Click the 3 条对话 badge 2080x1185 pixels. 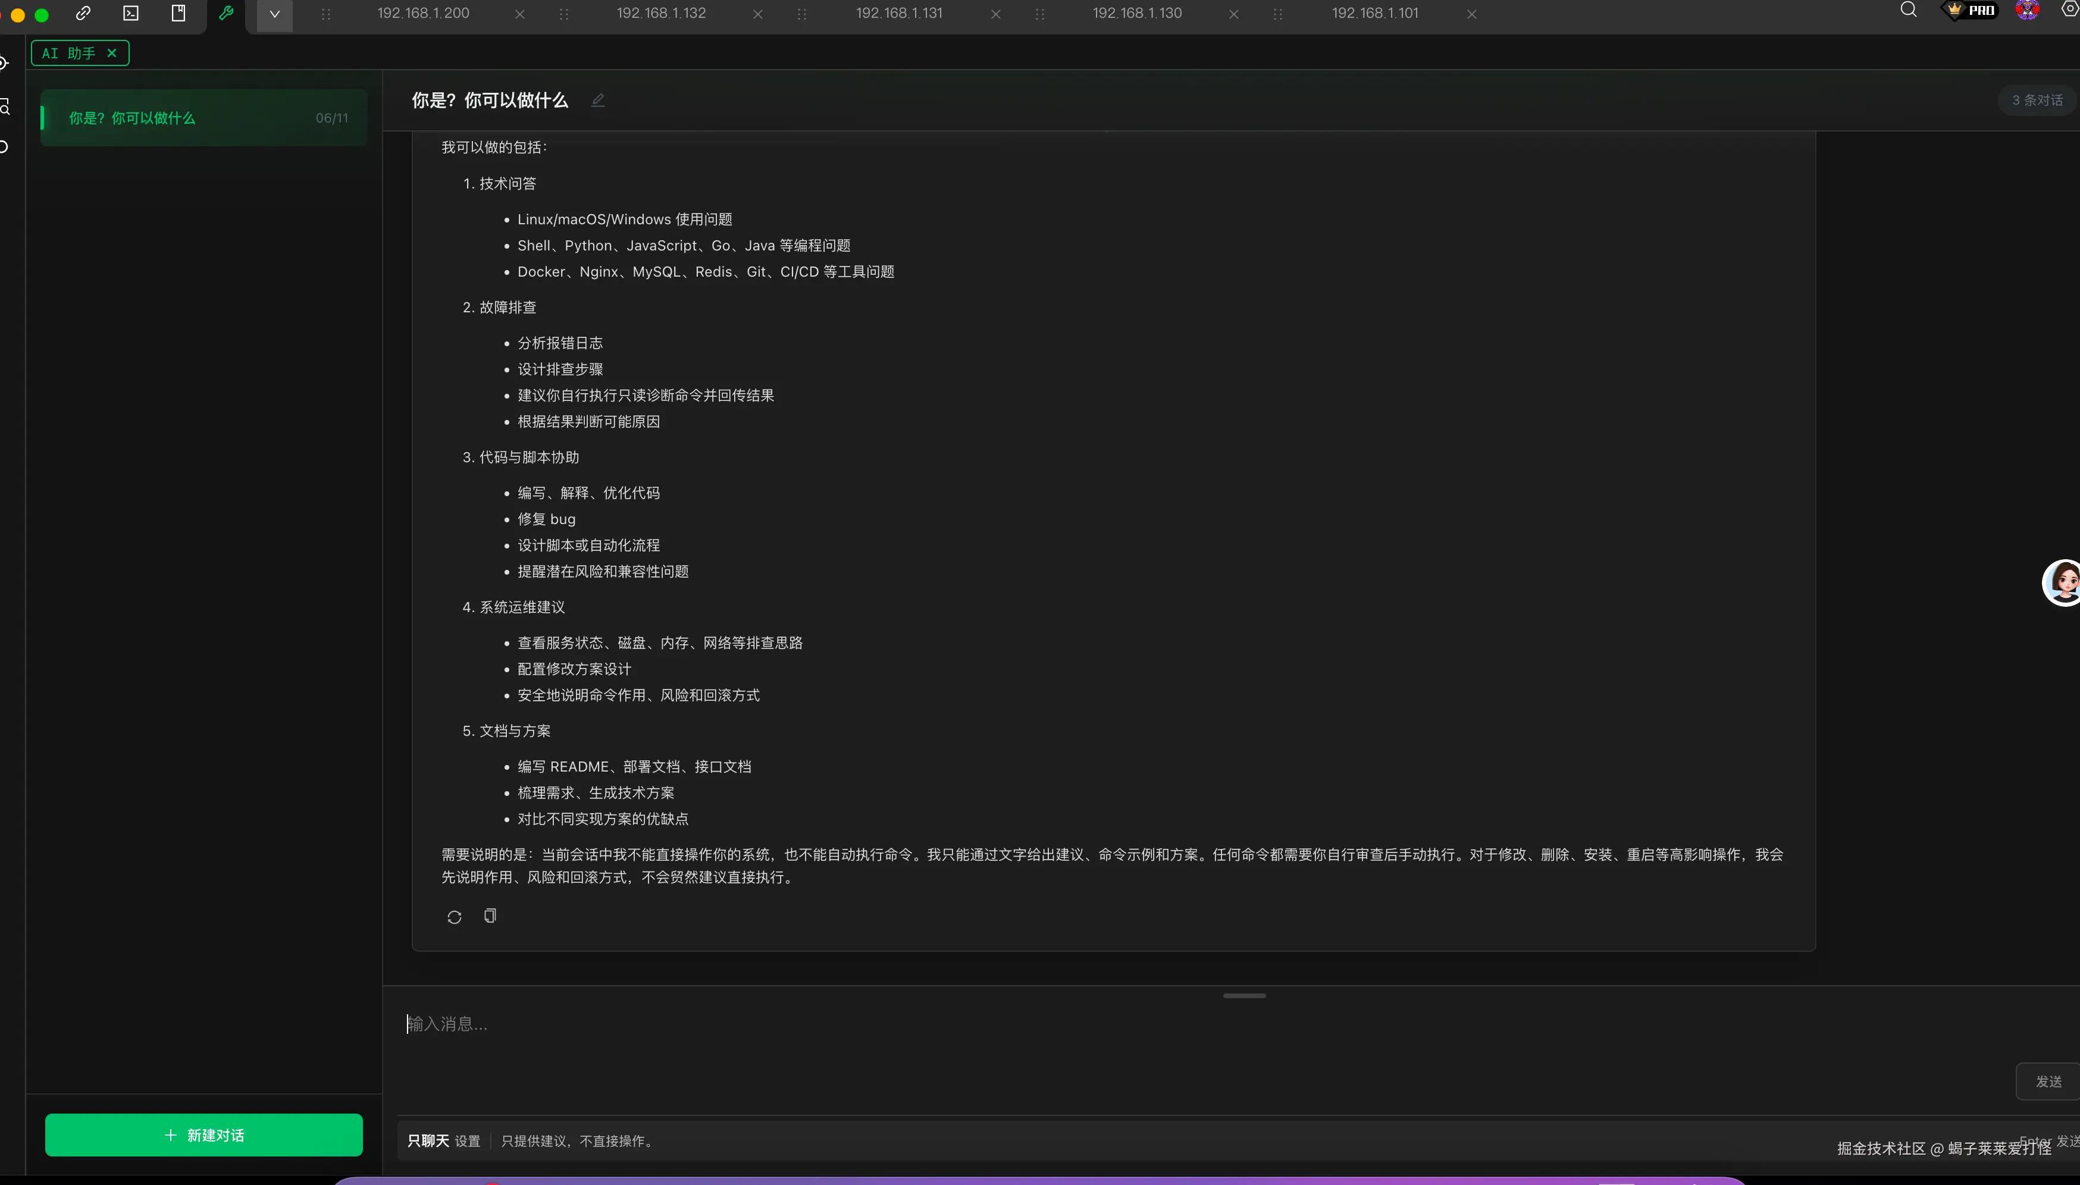pyautogui.click(x=2037, y=100)
